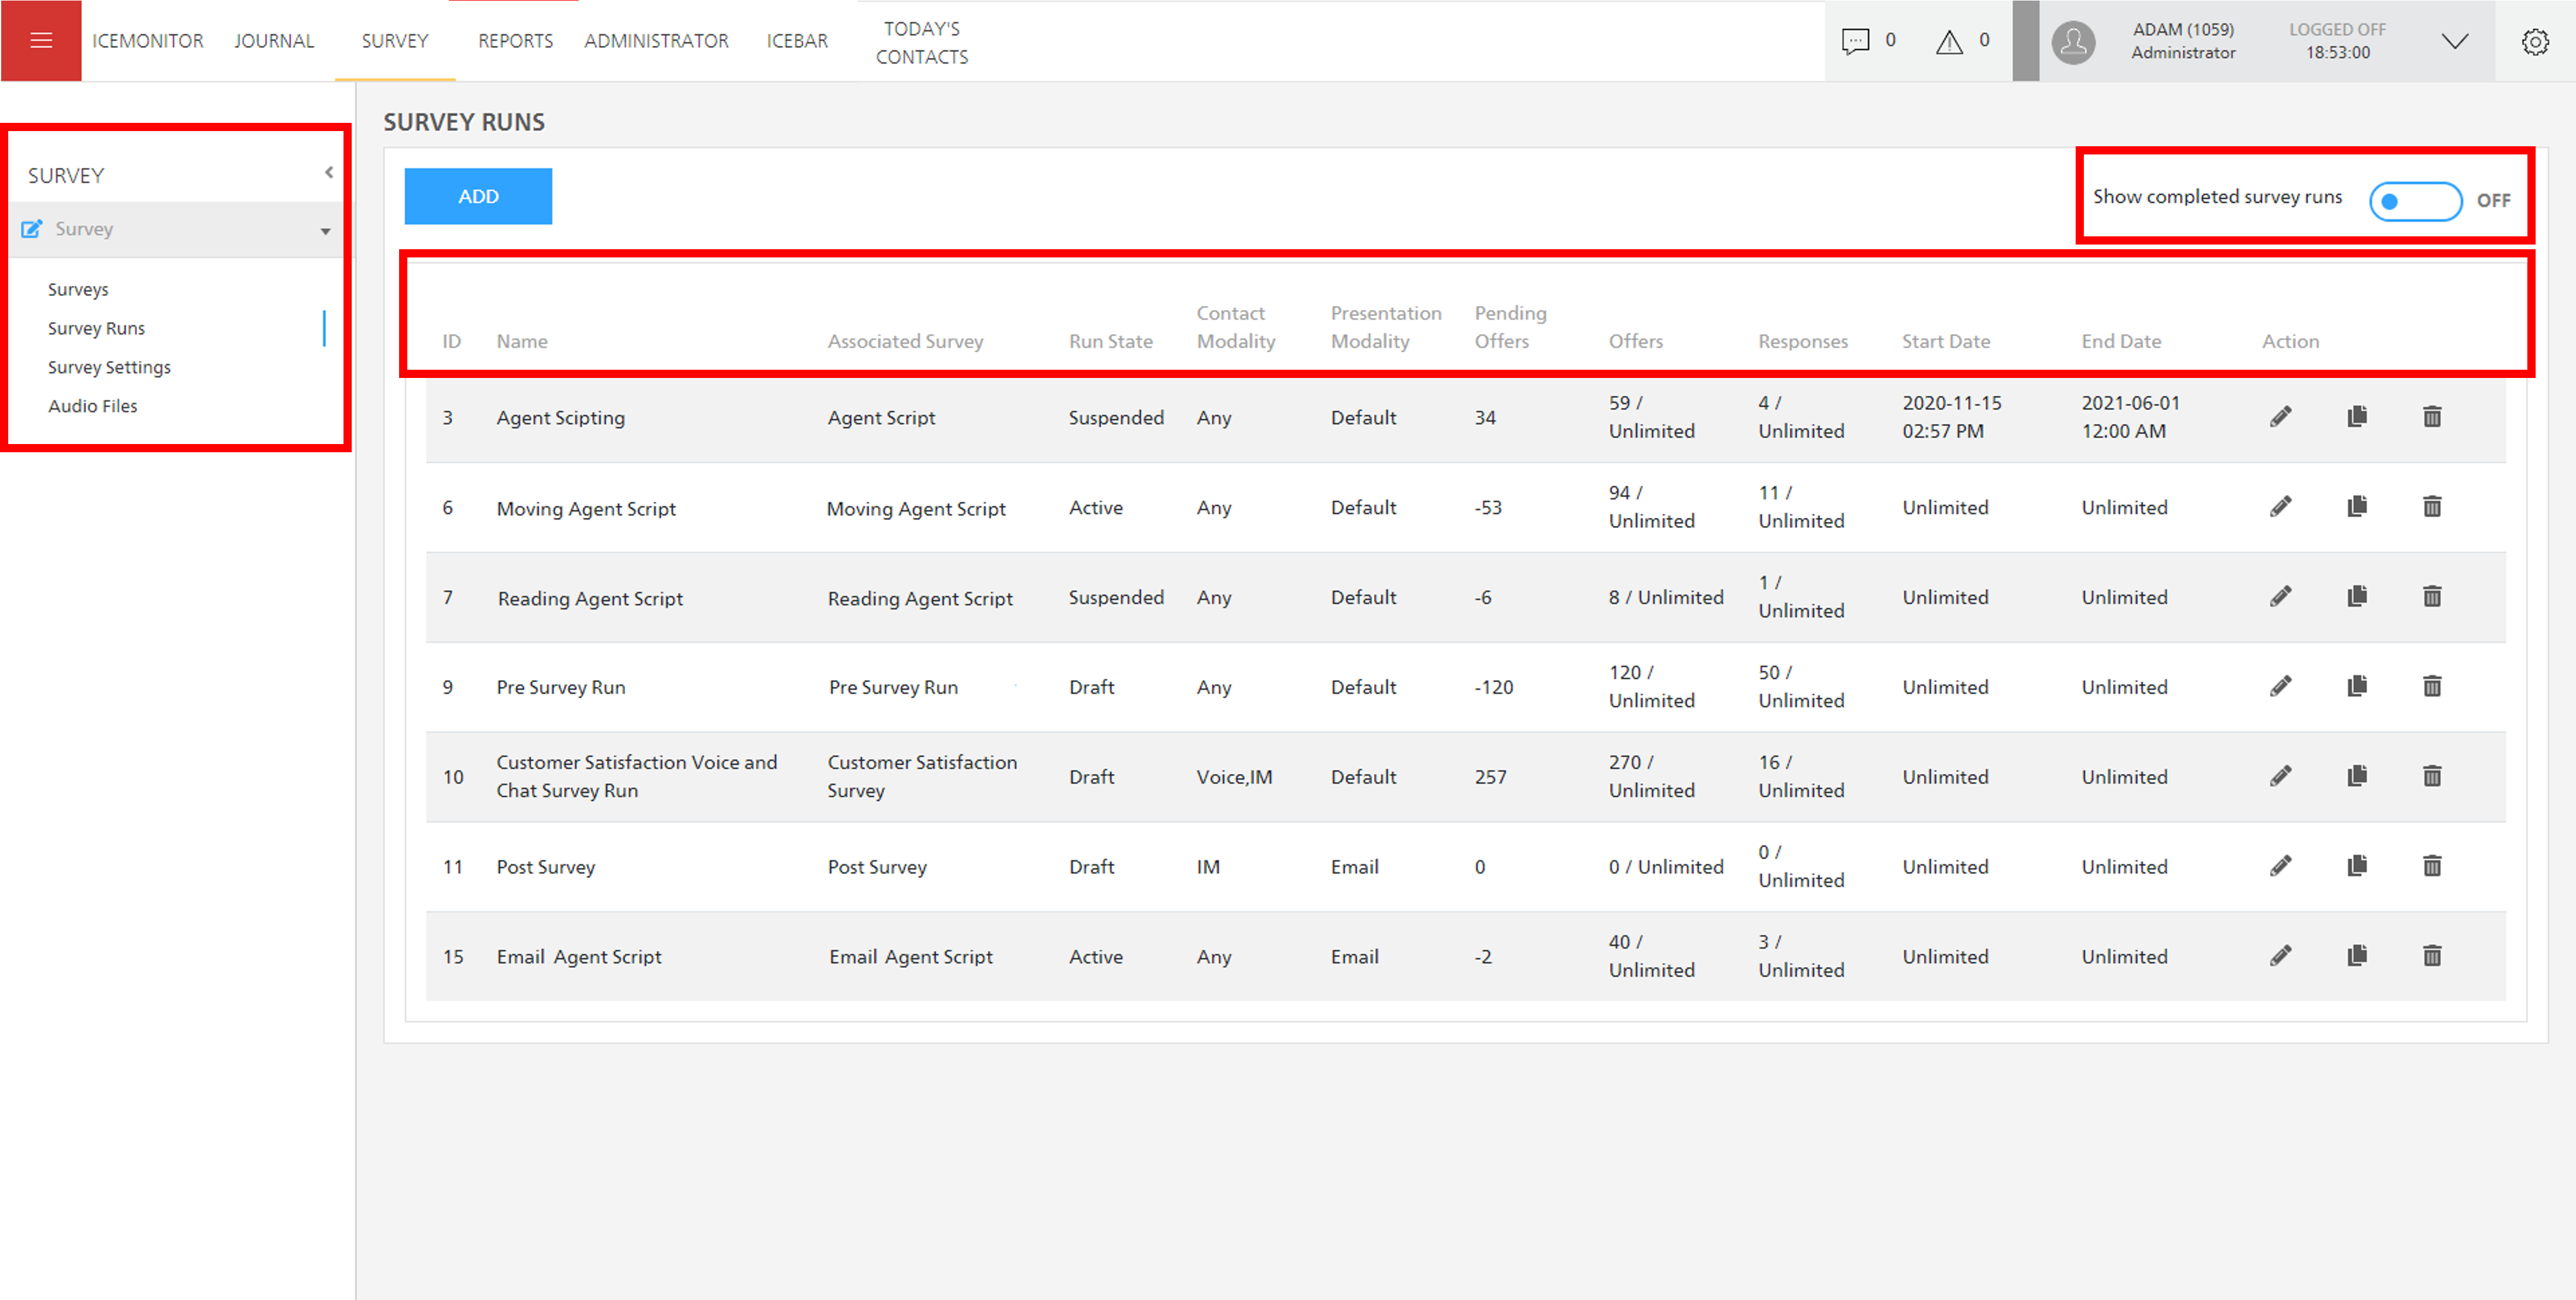Open the settings gear icon

tap(2535, 41)
